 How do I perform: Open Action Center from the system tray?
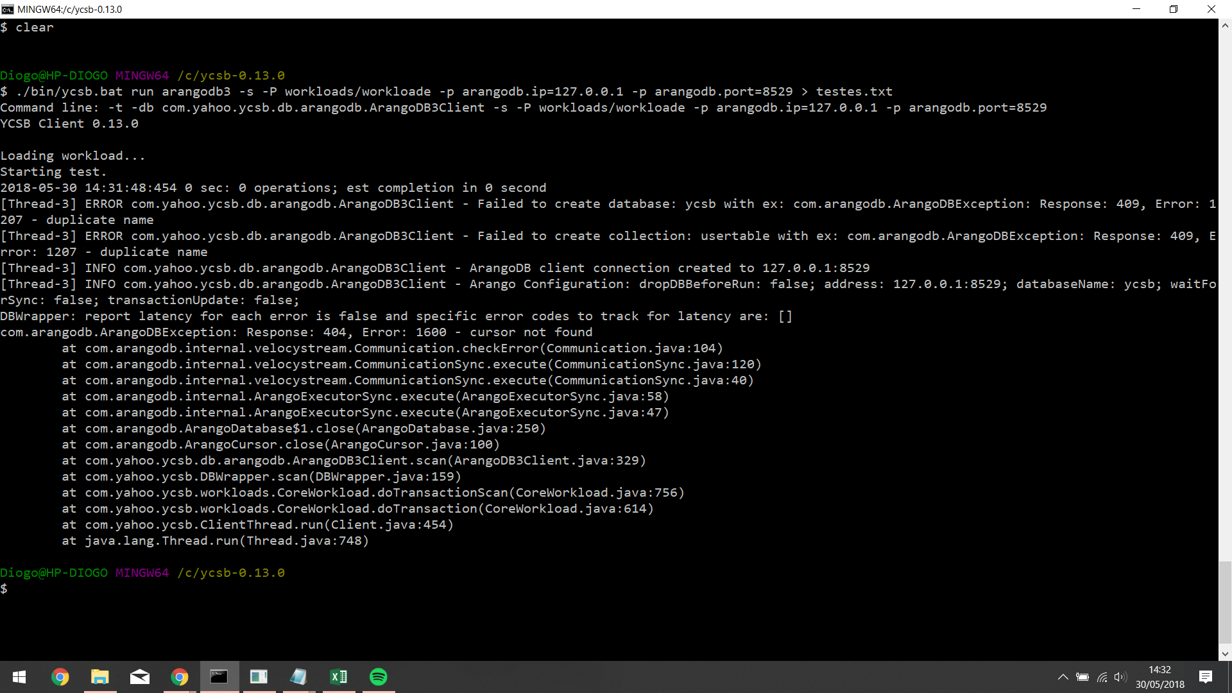pyautogui.click(x=1206, y=677)
